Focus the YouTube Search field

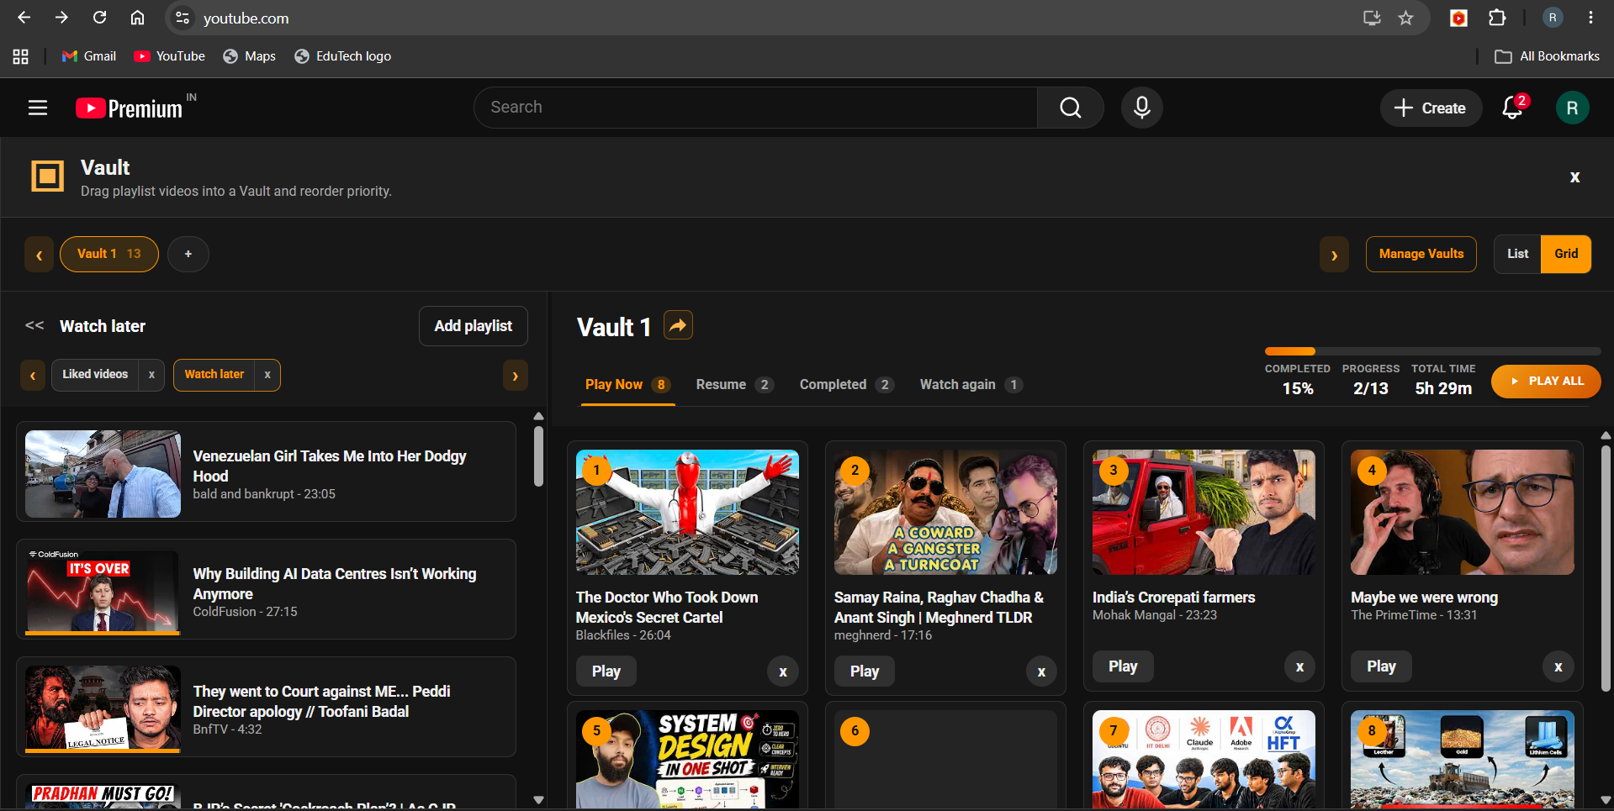(755, 108)
